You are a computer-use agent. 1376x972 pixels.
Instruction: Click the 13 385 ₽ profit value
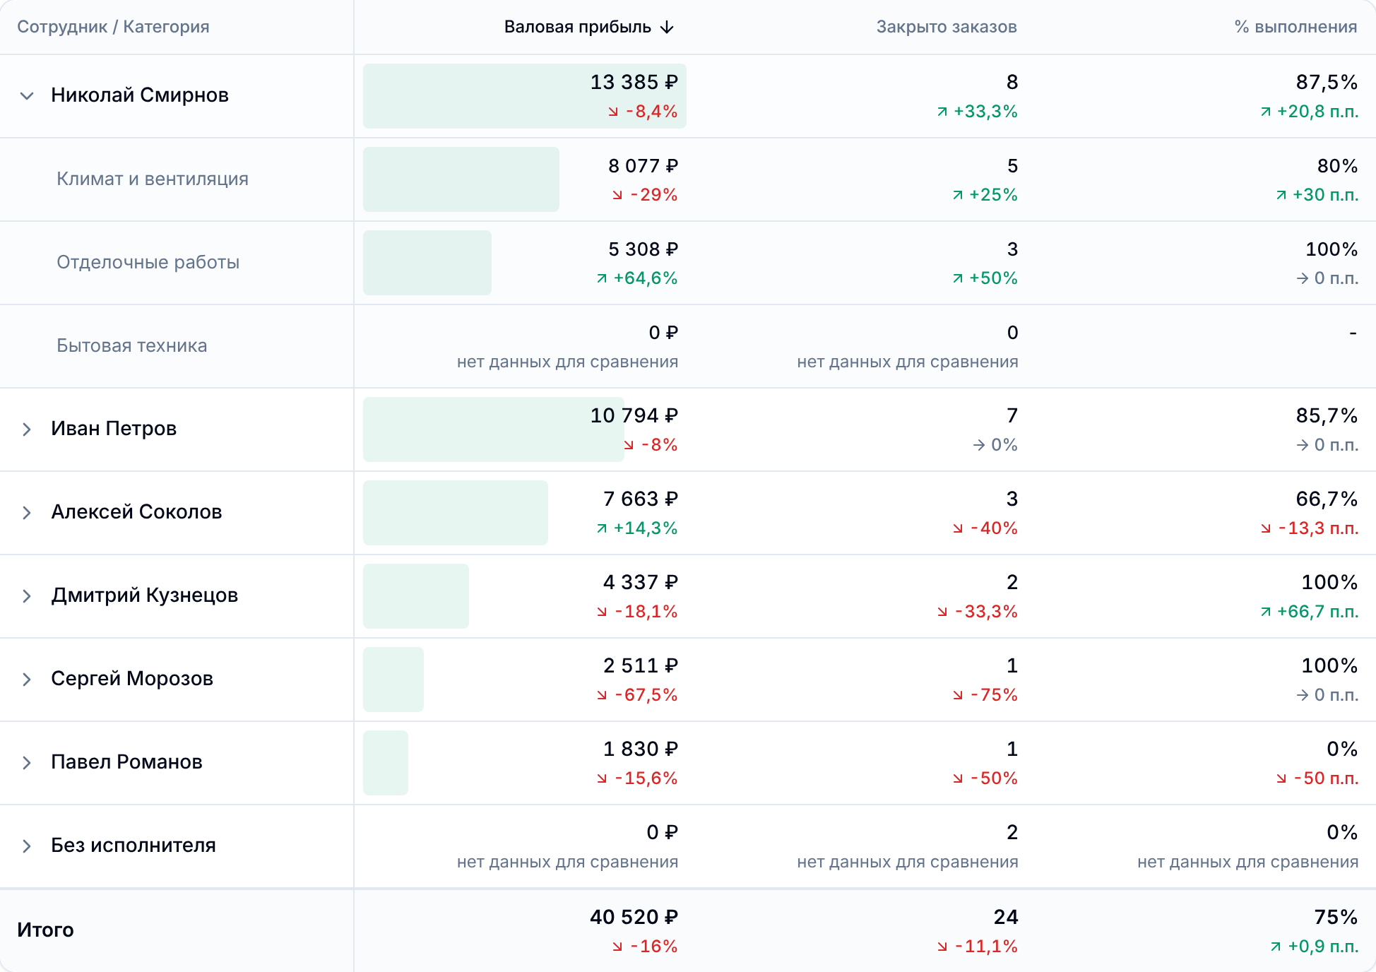pos(634,83)
